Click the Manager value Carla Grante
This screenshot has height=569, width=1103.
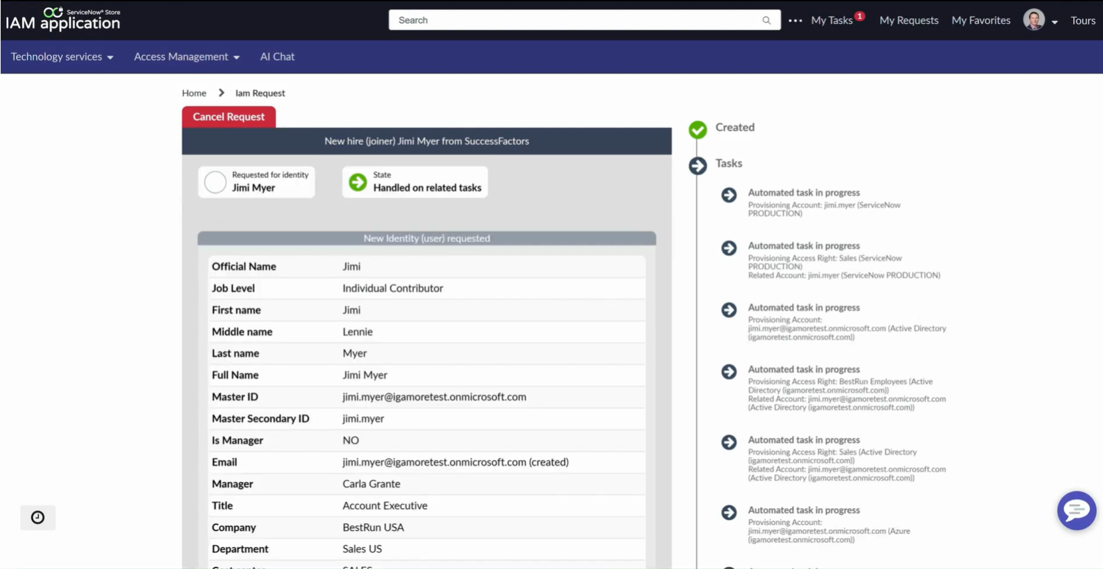371,484
